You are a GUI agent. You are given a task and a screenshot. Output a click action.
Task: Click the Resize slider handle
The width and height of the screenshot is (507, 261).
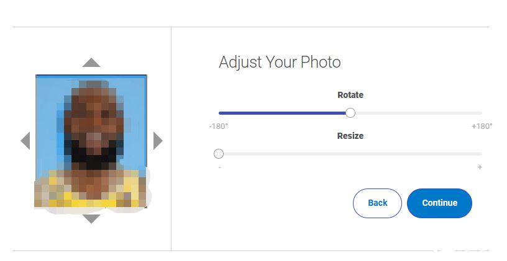pos(219,154)
